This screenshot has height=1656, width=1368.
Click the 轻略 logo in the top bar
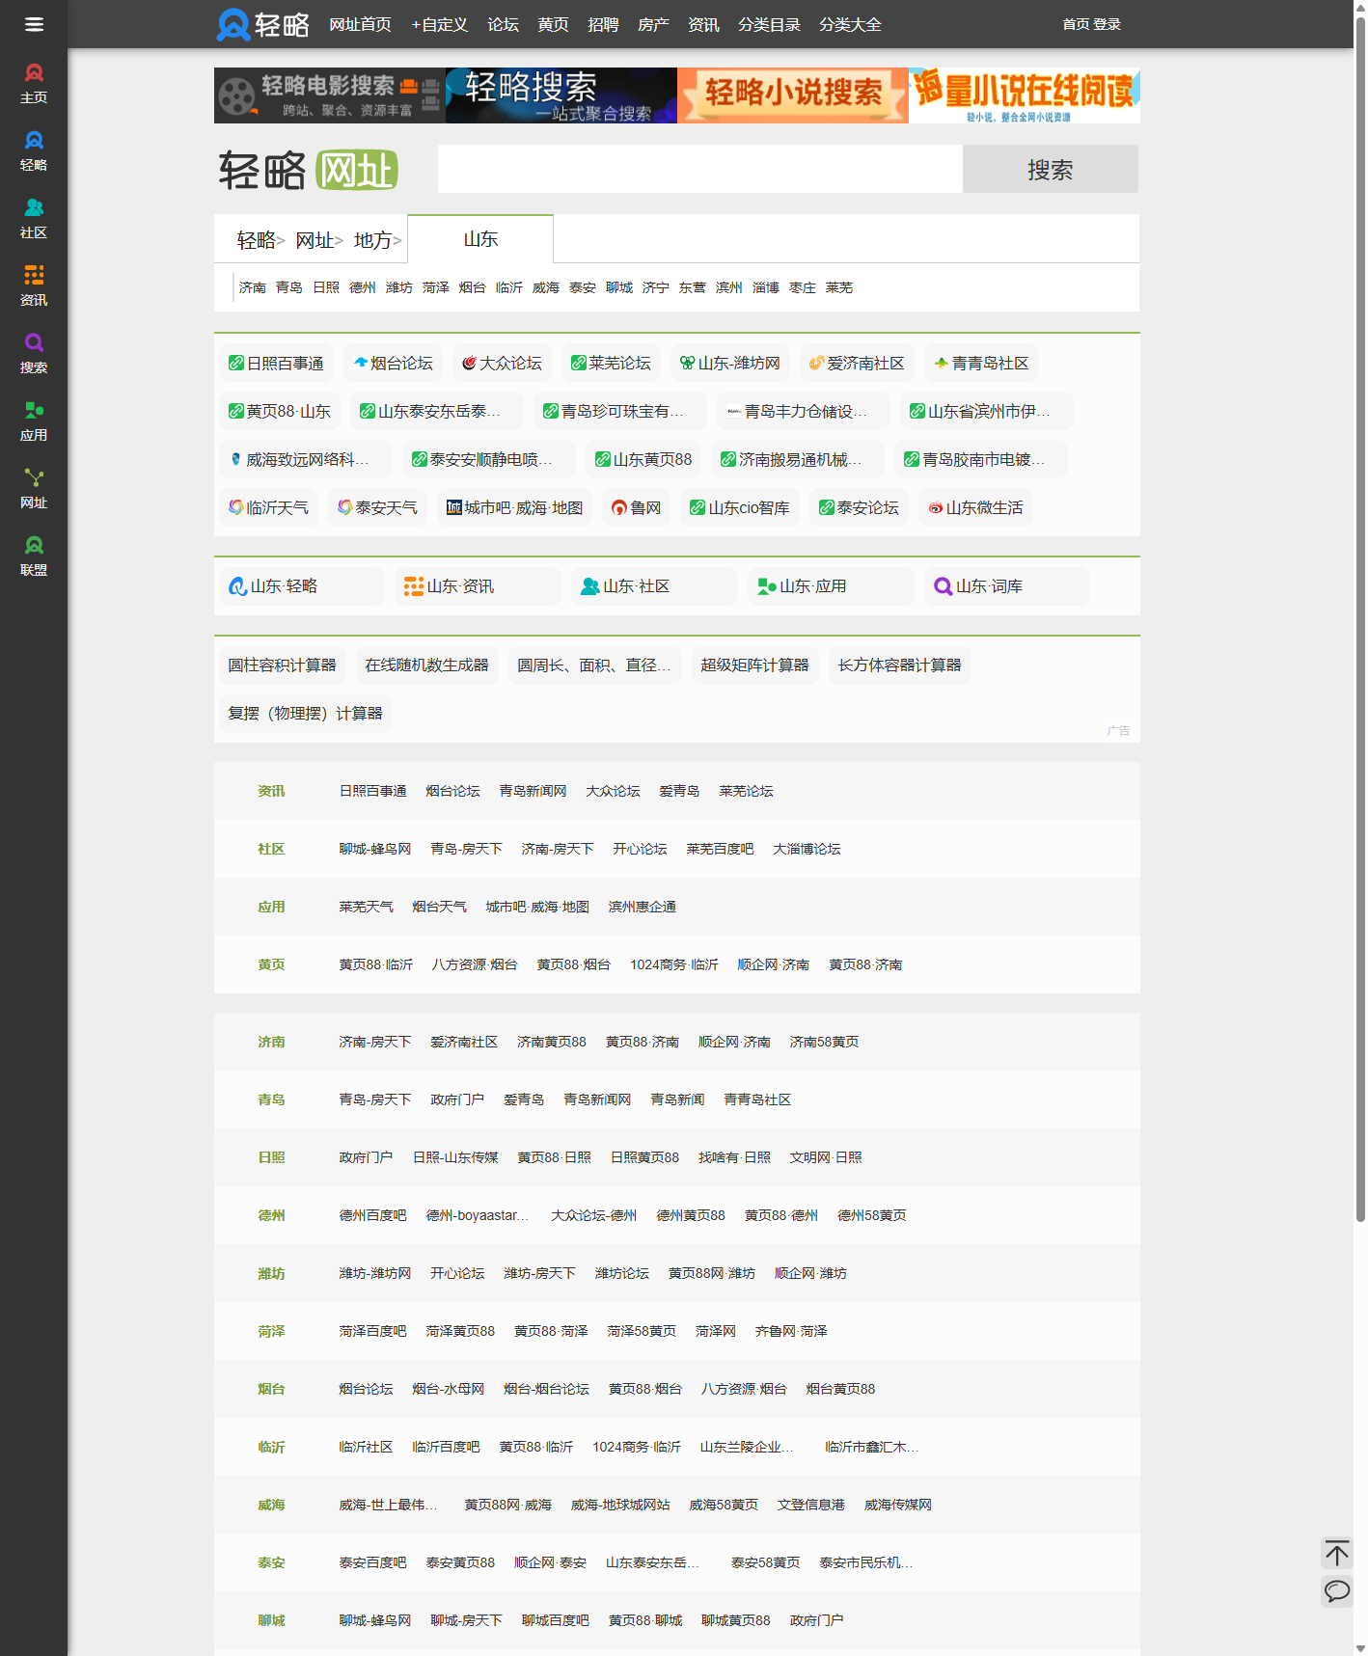262,24
